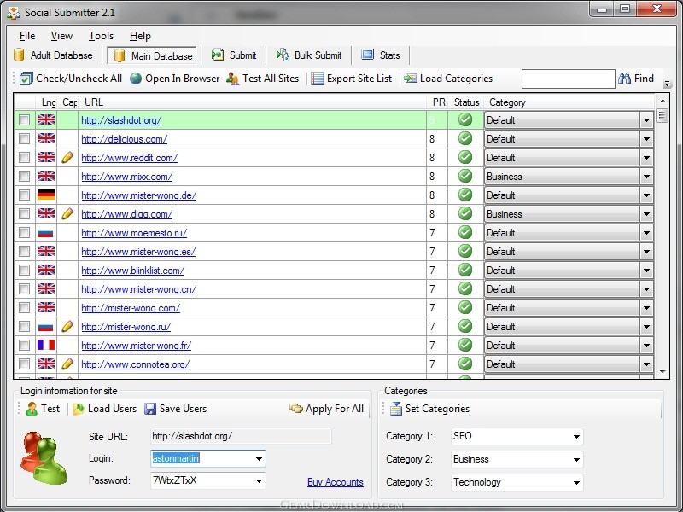The image size is (683, 512).
Task: Click Check/Uncheck All icon
Action: 26,79
